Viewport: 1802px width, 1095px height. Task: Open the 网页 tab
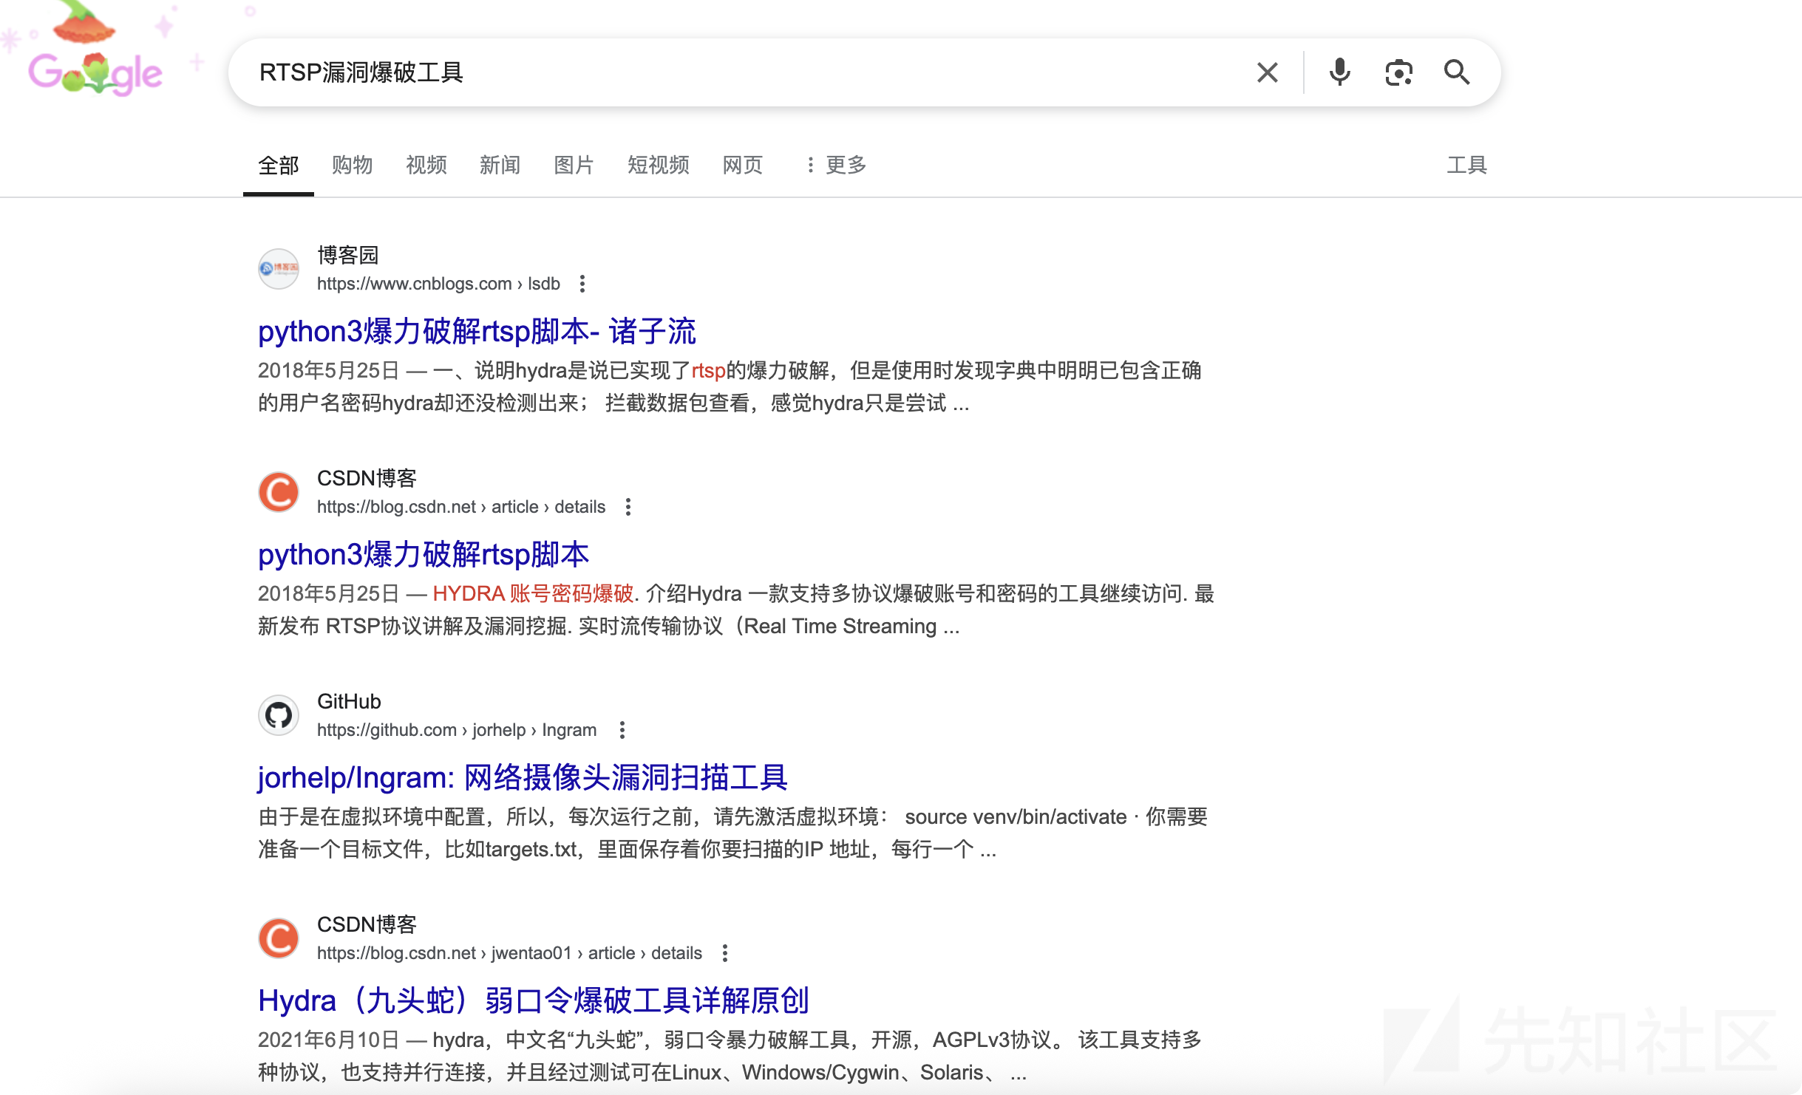(743, 165)
